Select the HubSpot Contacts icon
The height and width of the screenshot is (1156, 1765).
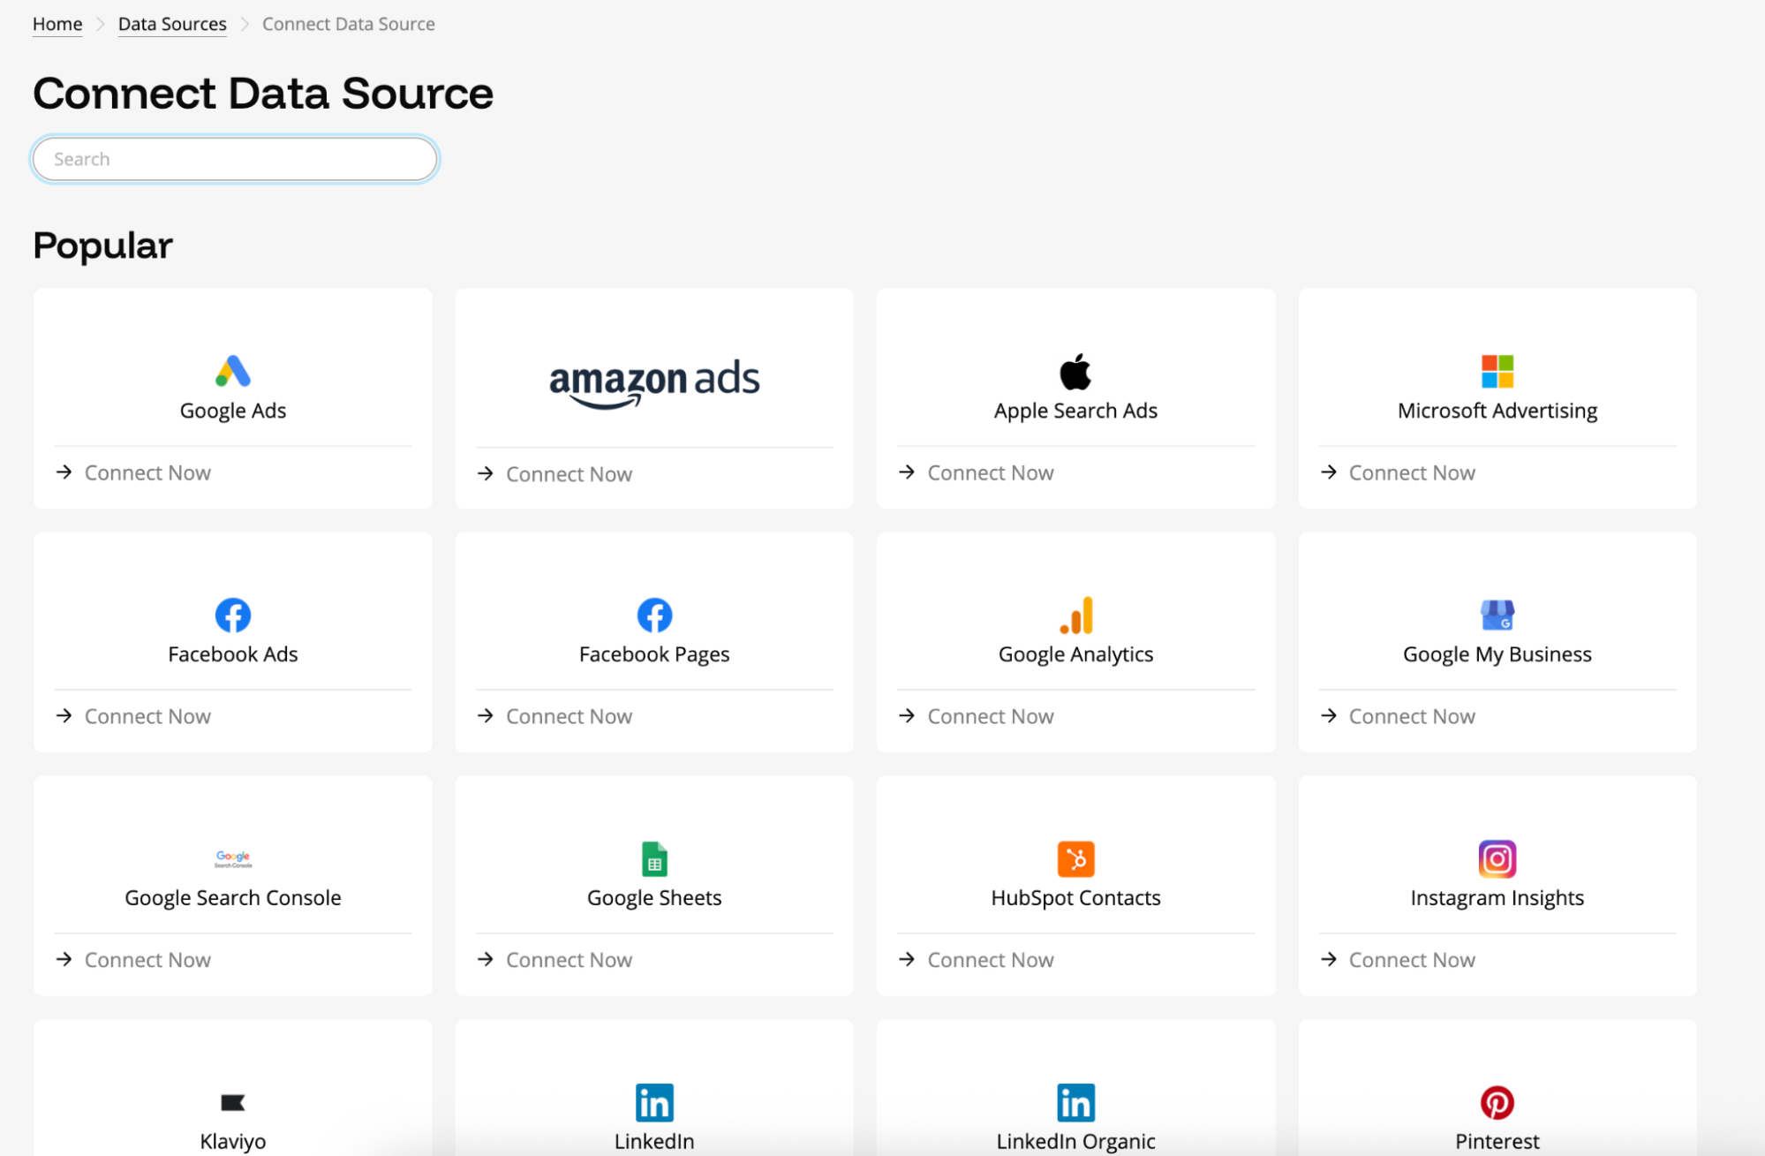click(1075, 858)
